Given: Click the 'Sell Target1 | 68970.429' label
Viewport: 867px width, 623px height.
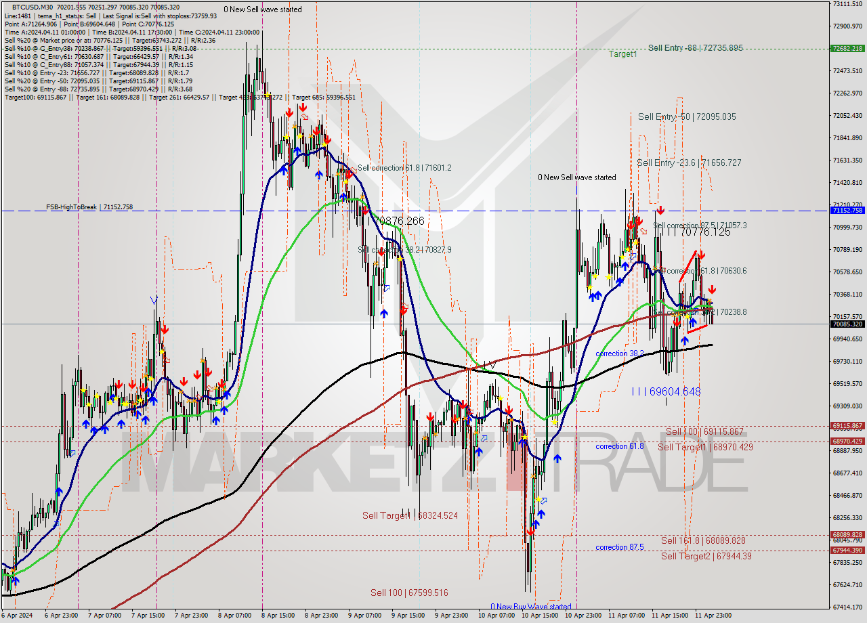Looking at the screenshot, I should [705, 447].
